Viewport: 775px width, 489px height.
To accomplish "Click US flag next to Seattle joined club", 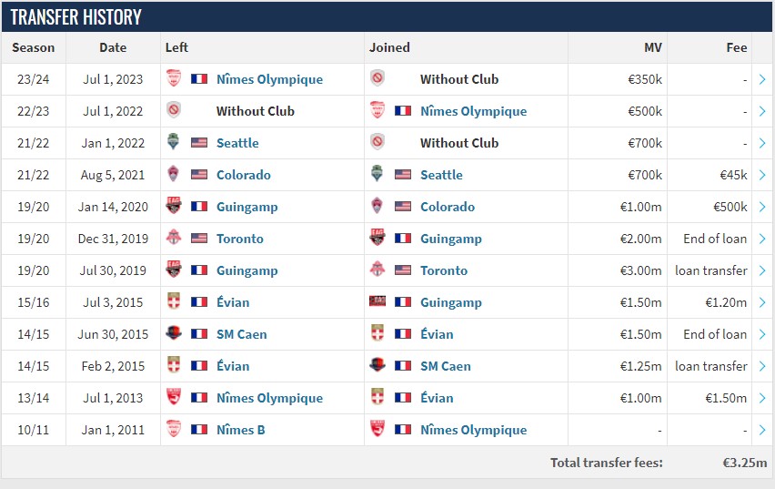I will pyautogui.click(x=403, y=175).
